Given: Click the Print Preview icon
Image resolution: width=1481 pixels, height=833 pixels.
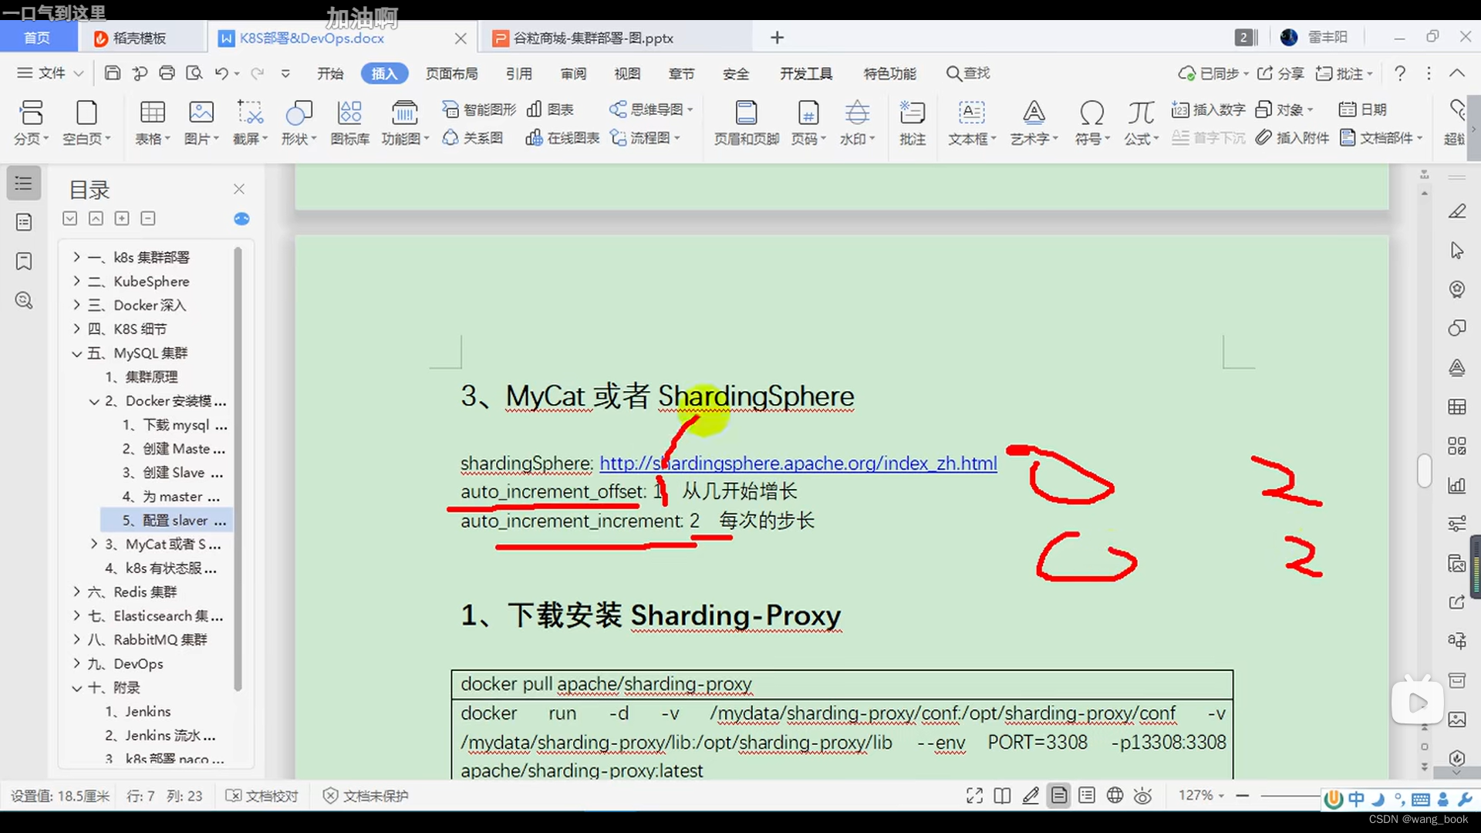Looking at the screenshot, I should [194, 73].
